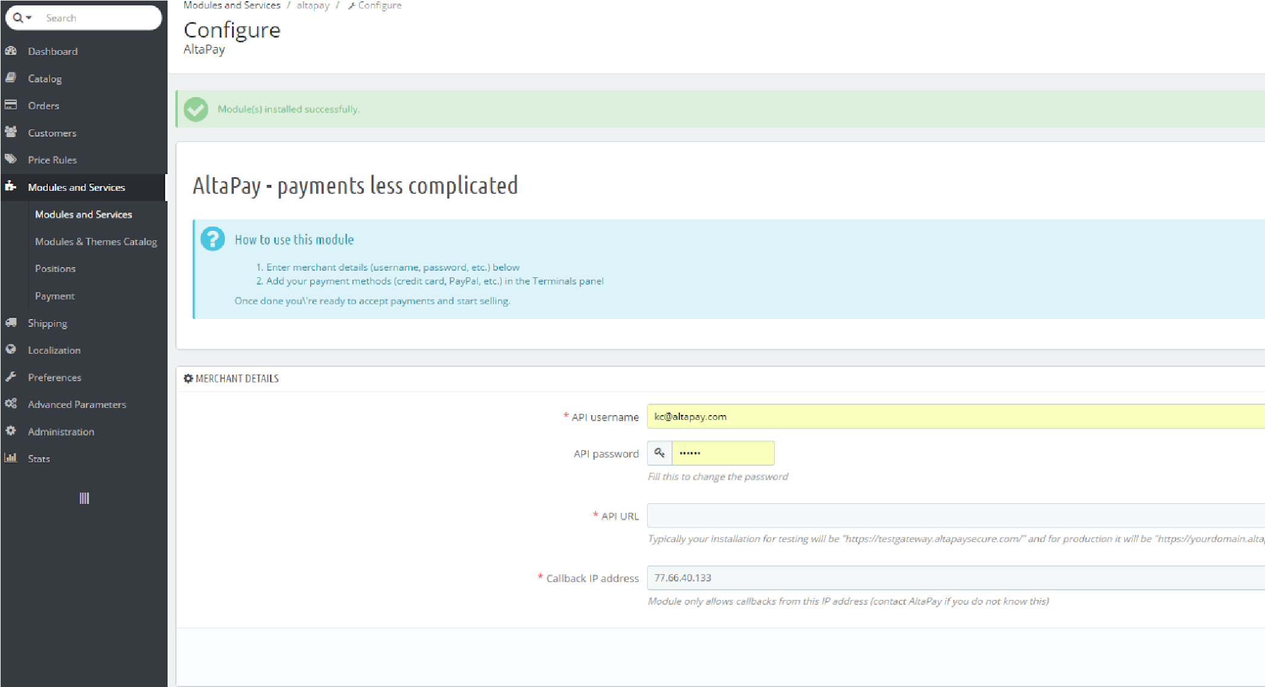Open the Administration menu
Image resolution: width=1265 pixels, height=687 pixels.
pos(61,432)
